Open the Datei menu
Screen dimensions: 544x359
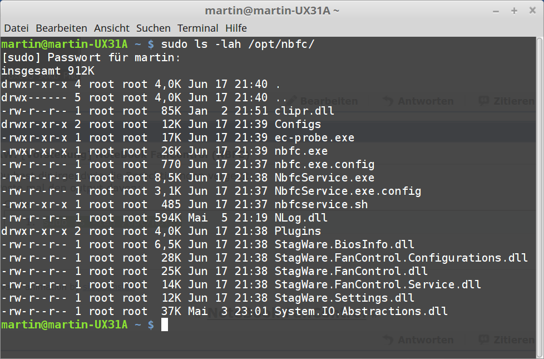pos(16,28)
